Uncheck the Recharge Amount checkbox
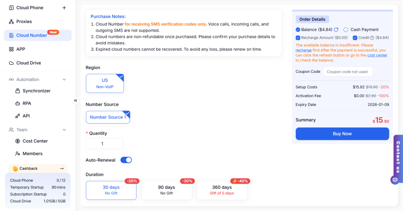Image resolution: width=403 pixels, height=211 pixels. [x=298, y=38]
